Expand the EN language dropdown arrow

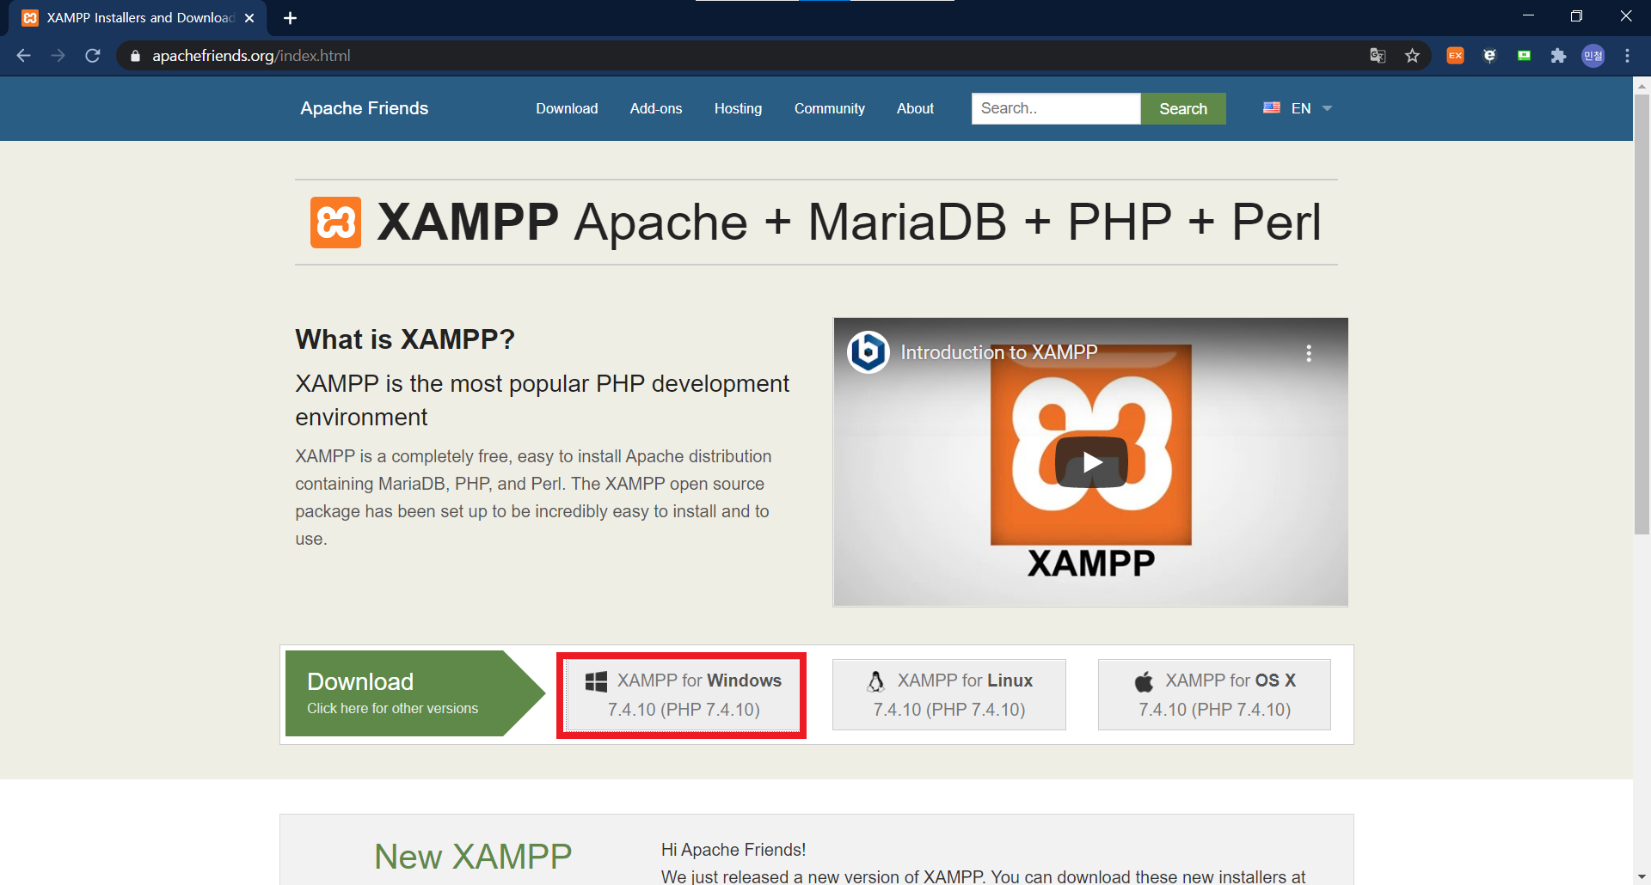coord(1327,108)
